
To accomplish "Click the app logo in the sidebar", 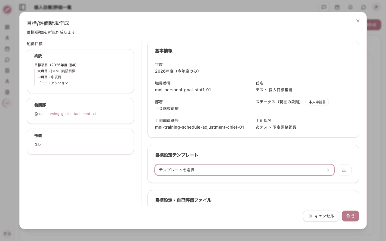I will 7,10.
